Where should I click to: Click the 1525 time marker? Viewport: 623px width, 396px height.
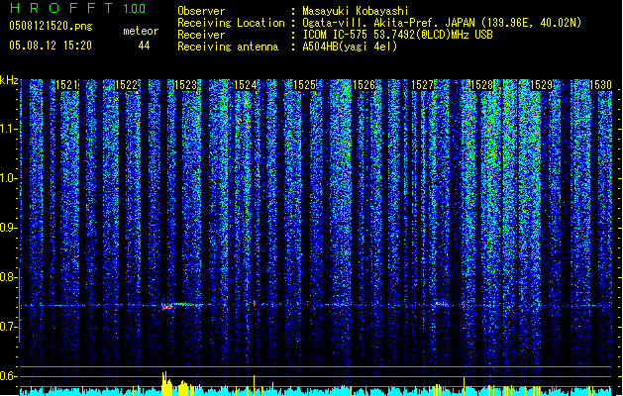click(304, 85)
